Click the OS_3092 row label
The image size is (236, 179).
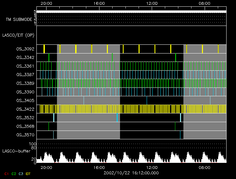(25, 49)
